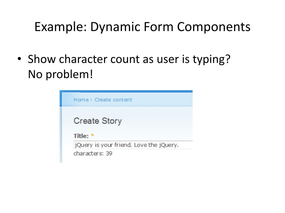Select the 'Title:' field label
The image size is (285, 213).
81,136
